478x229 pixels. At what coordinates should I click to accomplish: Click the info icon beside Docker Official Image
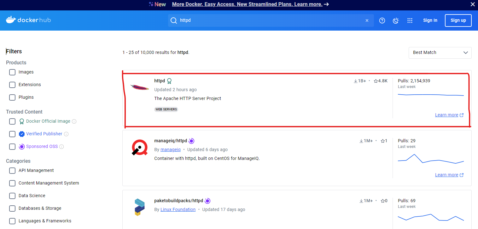pos(74,121)
